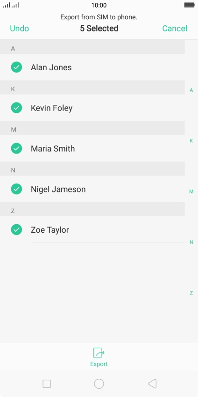Tap the Undo button

click(x=20, y=29)
